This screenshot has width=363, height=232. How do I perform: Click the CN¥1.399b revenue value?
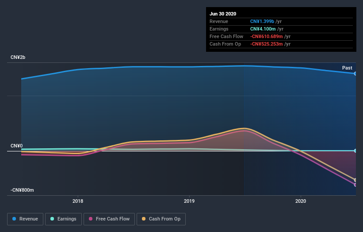tap(262, 21)
